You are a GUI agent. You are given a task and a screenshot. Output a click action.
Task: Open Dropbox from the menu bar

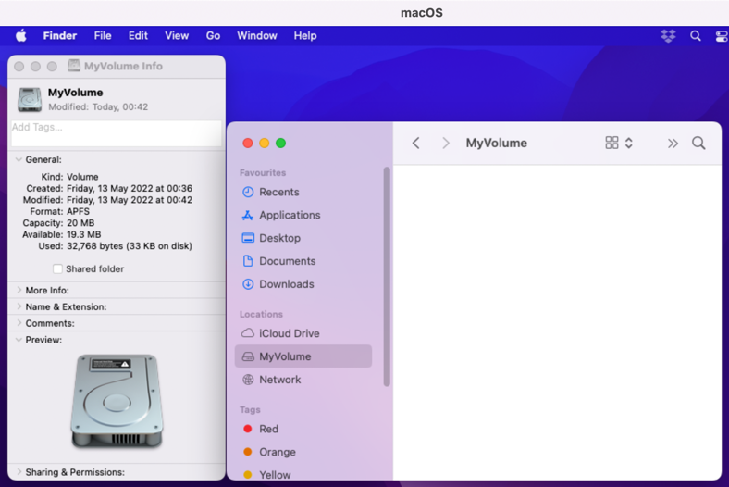[668, 36]
